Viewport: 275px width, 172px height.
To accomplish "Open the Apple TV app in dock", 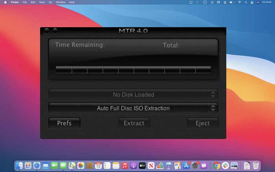I will tap(142, 165).
